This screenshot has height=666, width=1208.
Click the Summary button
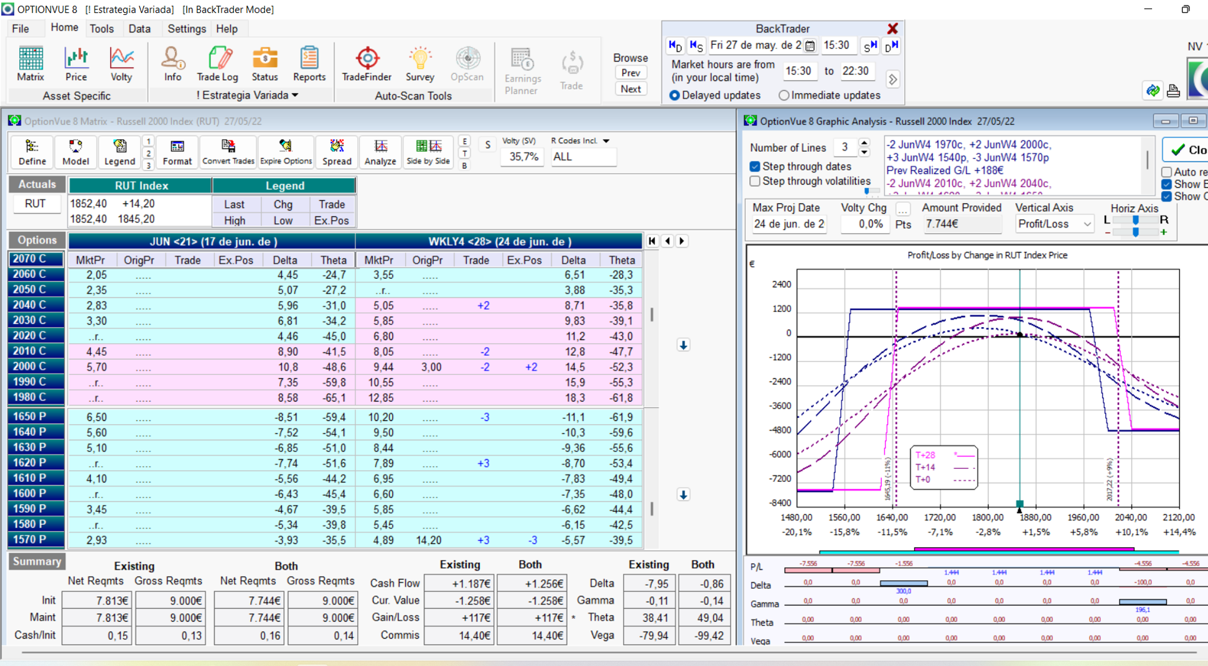pos(37,562)
